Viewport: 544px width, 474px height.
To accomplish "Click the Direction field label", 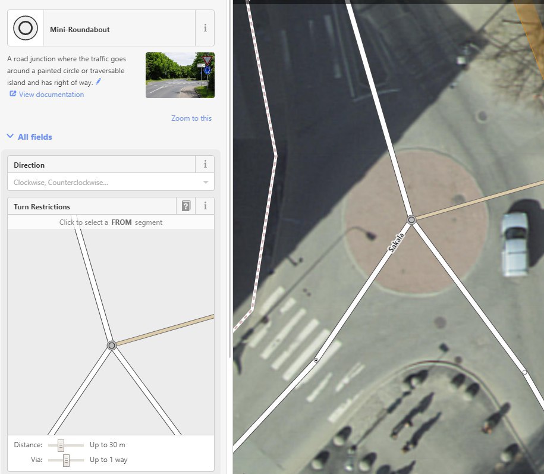I will pyautogui.click(x=29, y=165).
